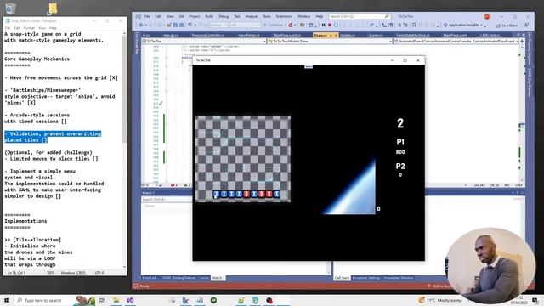
Task: Click the Open File folder icon in toolbar
Action: 169,25
